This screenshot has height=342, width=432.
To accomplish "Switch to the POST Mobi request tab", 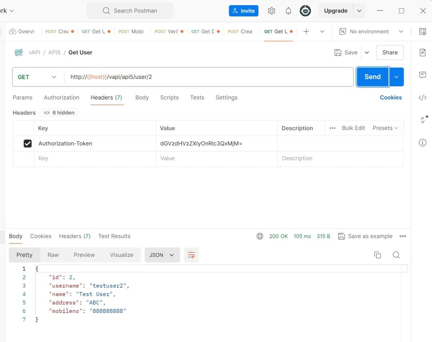I will (131, 32).
